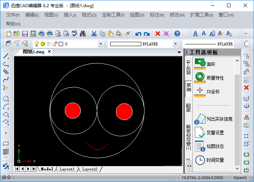Screen dimensions: 254x182
Task: Go to the first layout tab arrow
Action: (x=17, y=169)
